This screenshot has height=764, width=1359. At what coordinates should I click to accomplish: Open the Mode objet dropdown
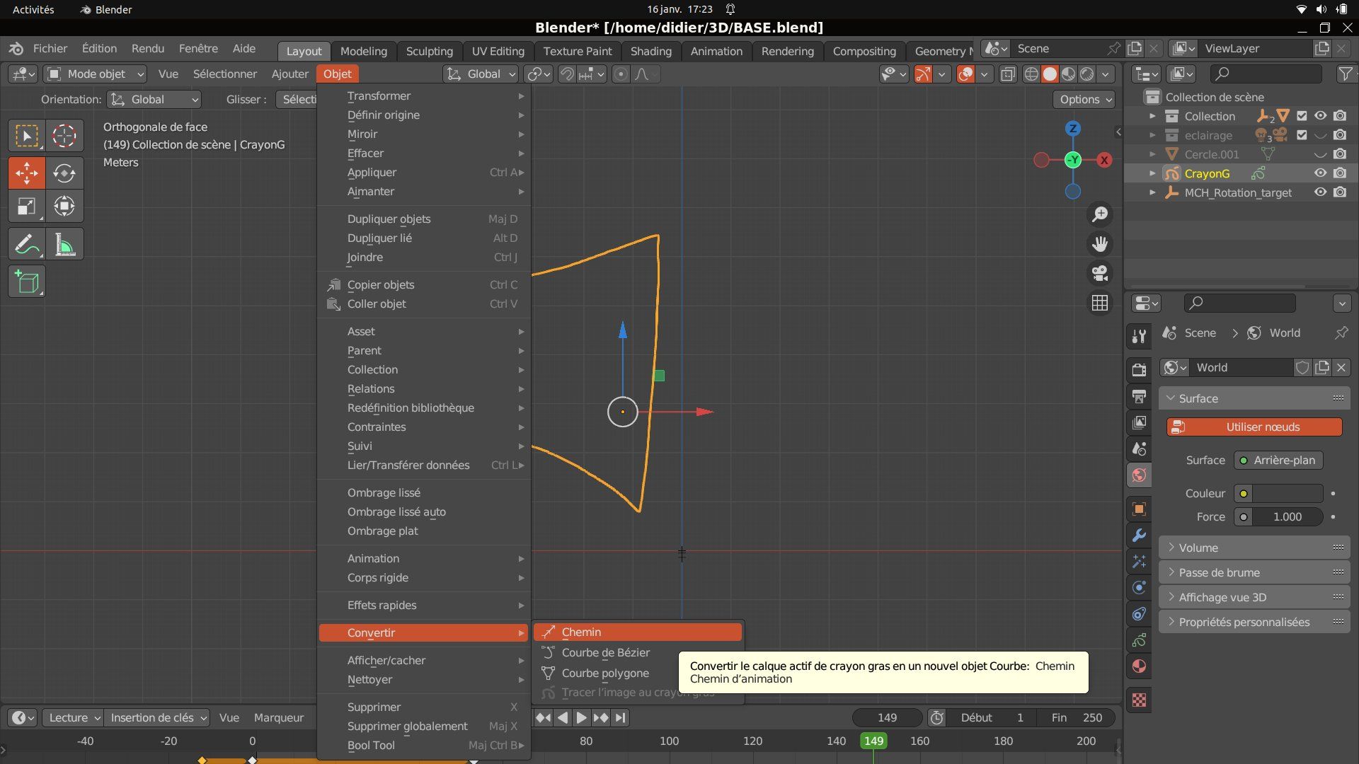pos(96,74)
